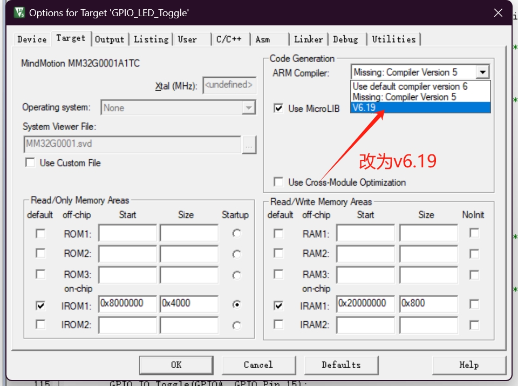The image size is (518, 386).
Task: Go to the Linker tab
Action: tap(308, 39)
